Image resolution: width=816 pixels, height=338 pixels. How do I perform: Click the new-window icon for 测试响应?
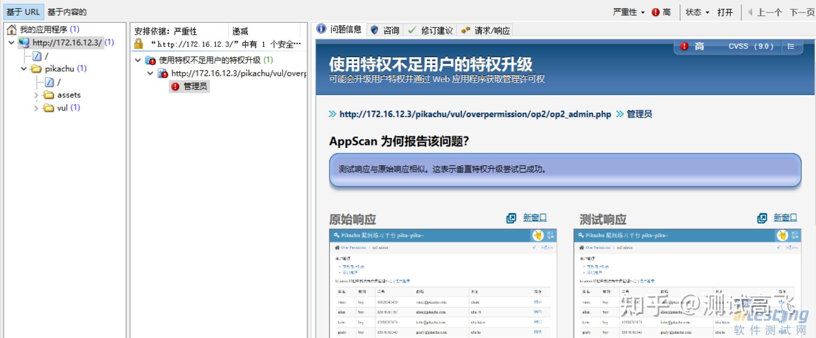click(x=762, y=218)
